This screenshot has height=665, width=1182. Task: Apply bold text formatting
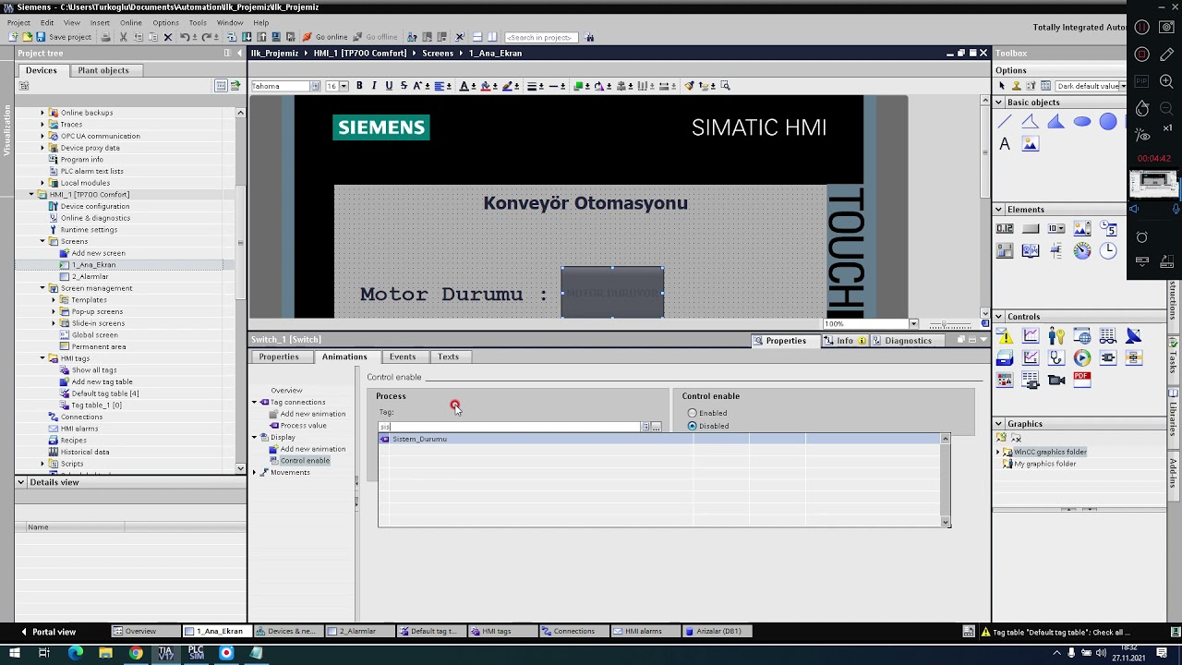pyautogui.click(x=359, y=86)
